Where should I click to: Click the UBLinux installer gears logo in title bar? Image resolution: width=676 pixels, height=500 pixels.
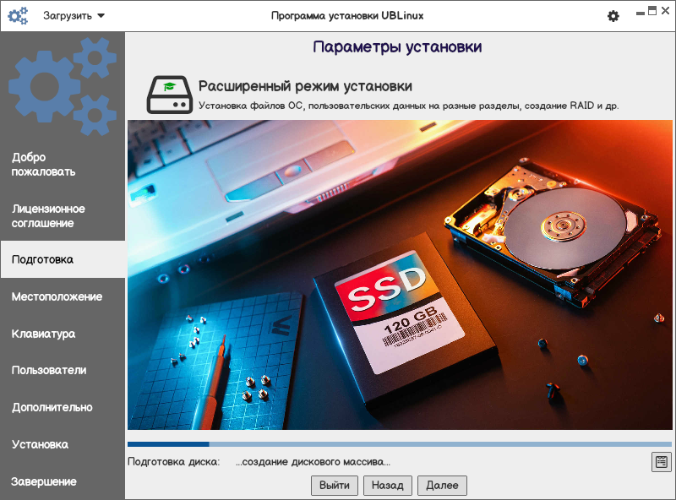18,15
